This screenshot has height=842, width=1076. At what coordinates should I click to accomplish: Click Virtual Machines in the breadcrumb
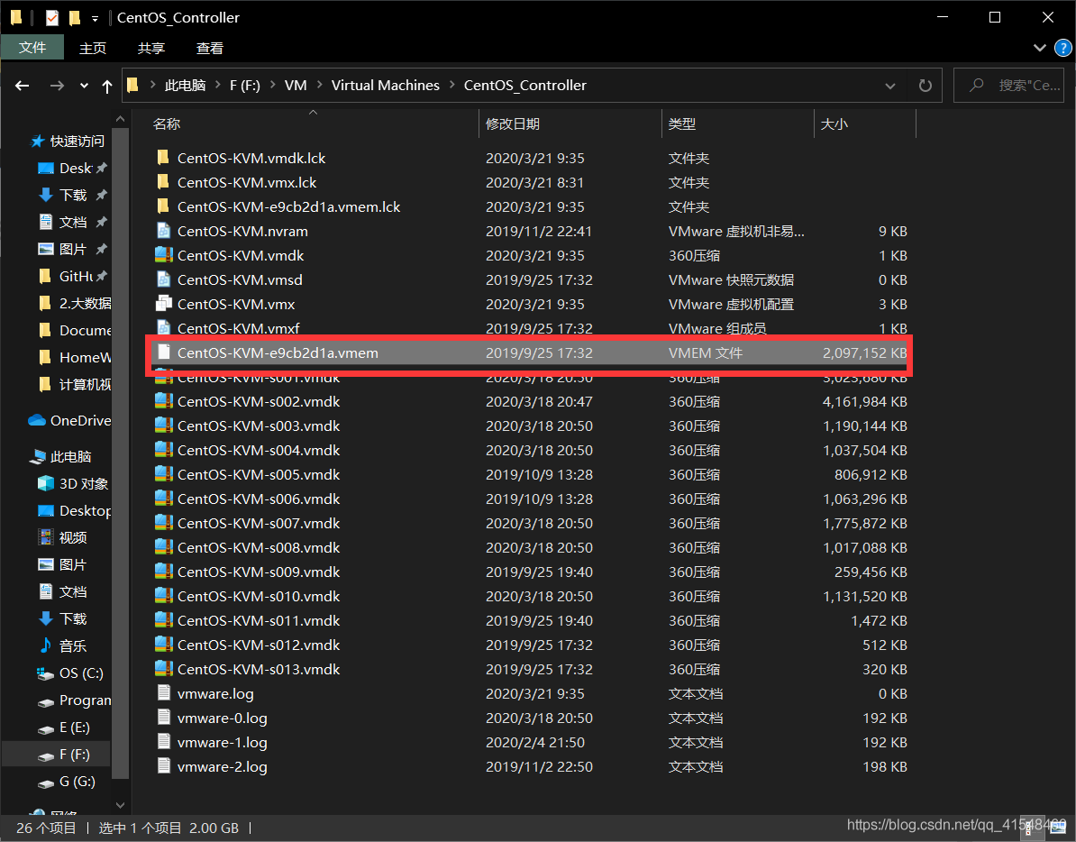(386, 85)
